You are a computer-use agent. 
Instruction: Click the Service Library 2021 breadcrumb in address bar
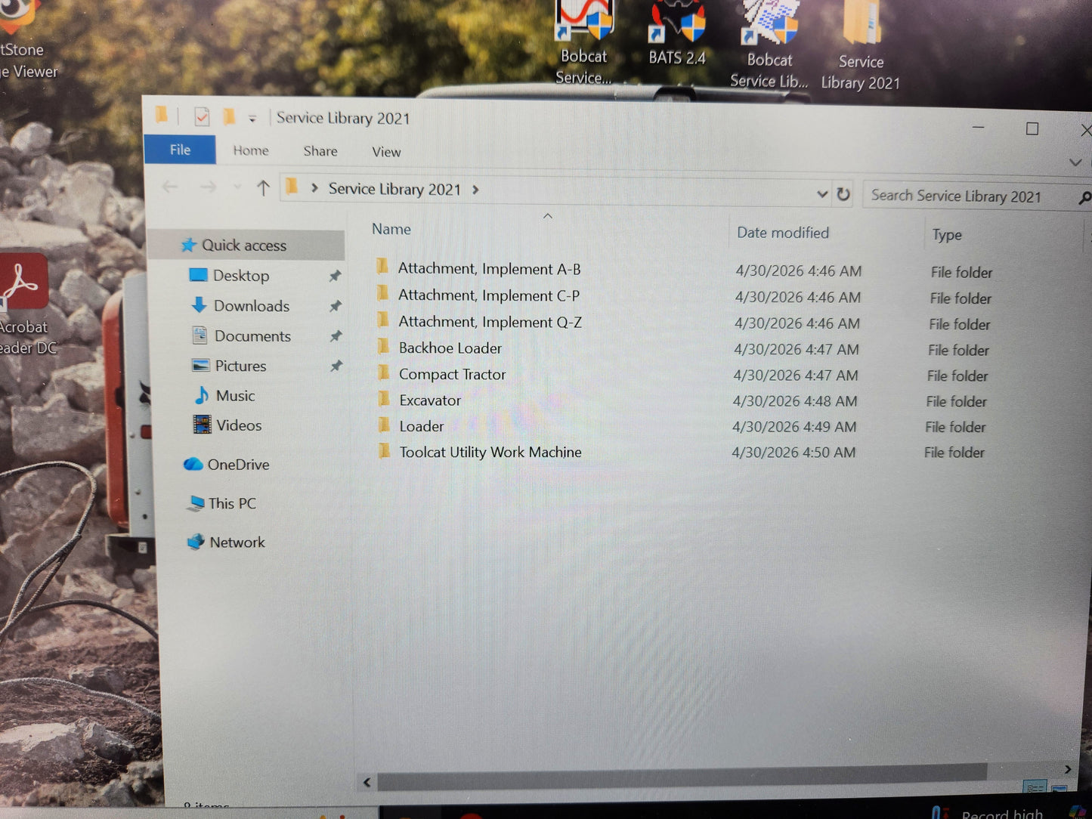click(x=394, y=189)
